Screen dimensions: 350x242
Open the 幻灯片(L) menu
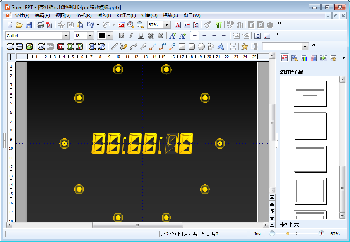[x=126, y=16]
